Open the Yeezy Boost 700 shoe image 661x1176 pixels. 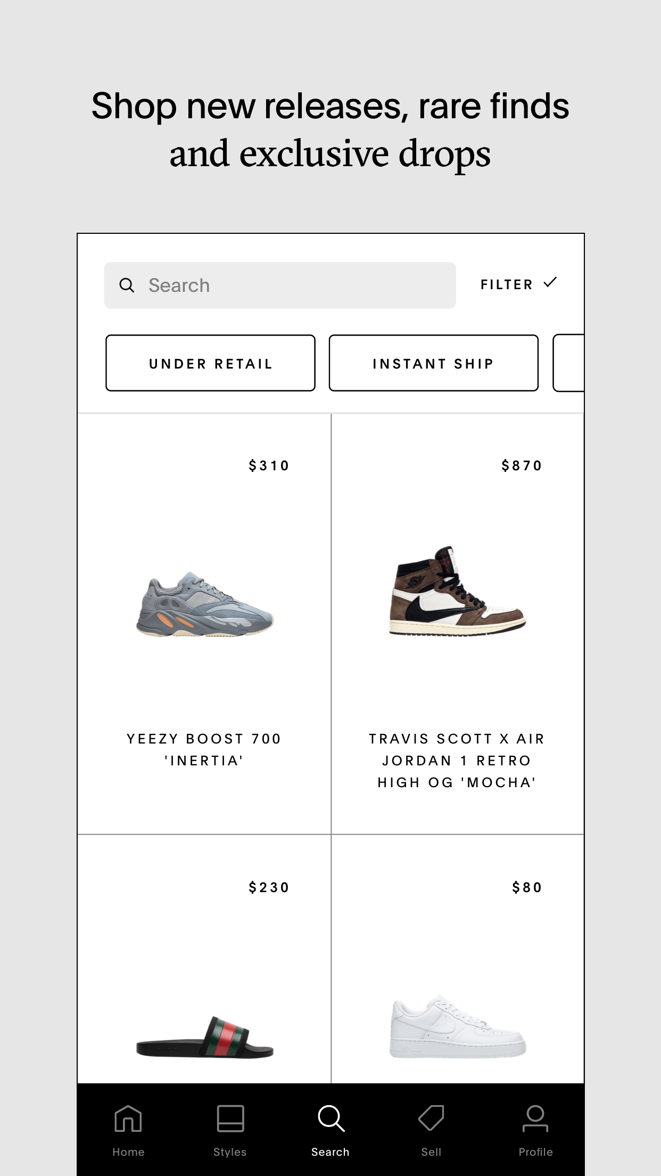[205, 605]
